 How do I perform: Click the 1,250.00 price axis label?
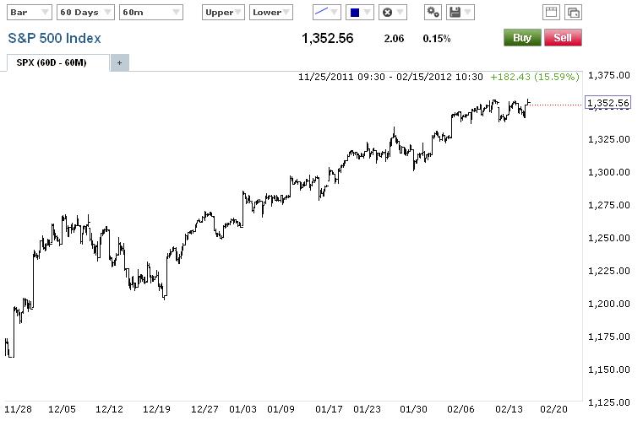point(608,238)
